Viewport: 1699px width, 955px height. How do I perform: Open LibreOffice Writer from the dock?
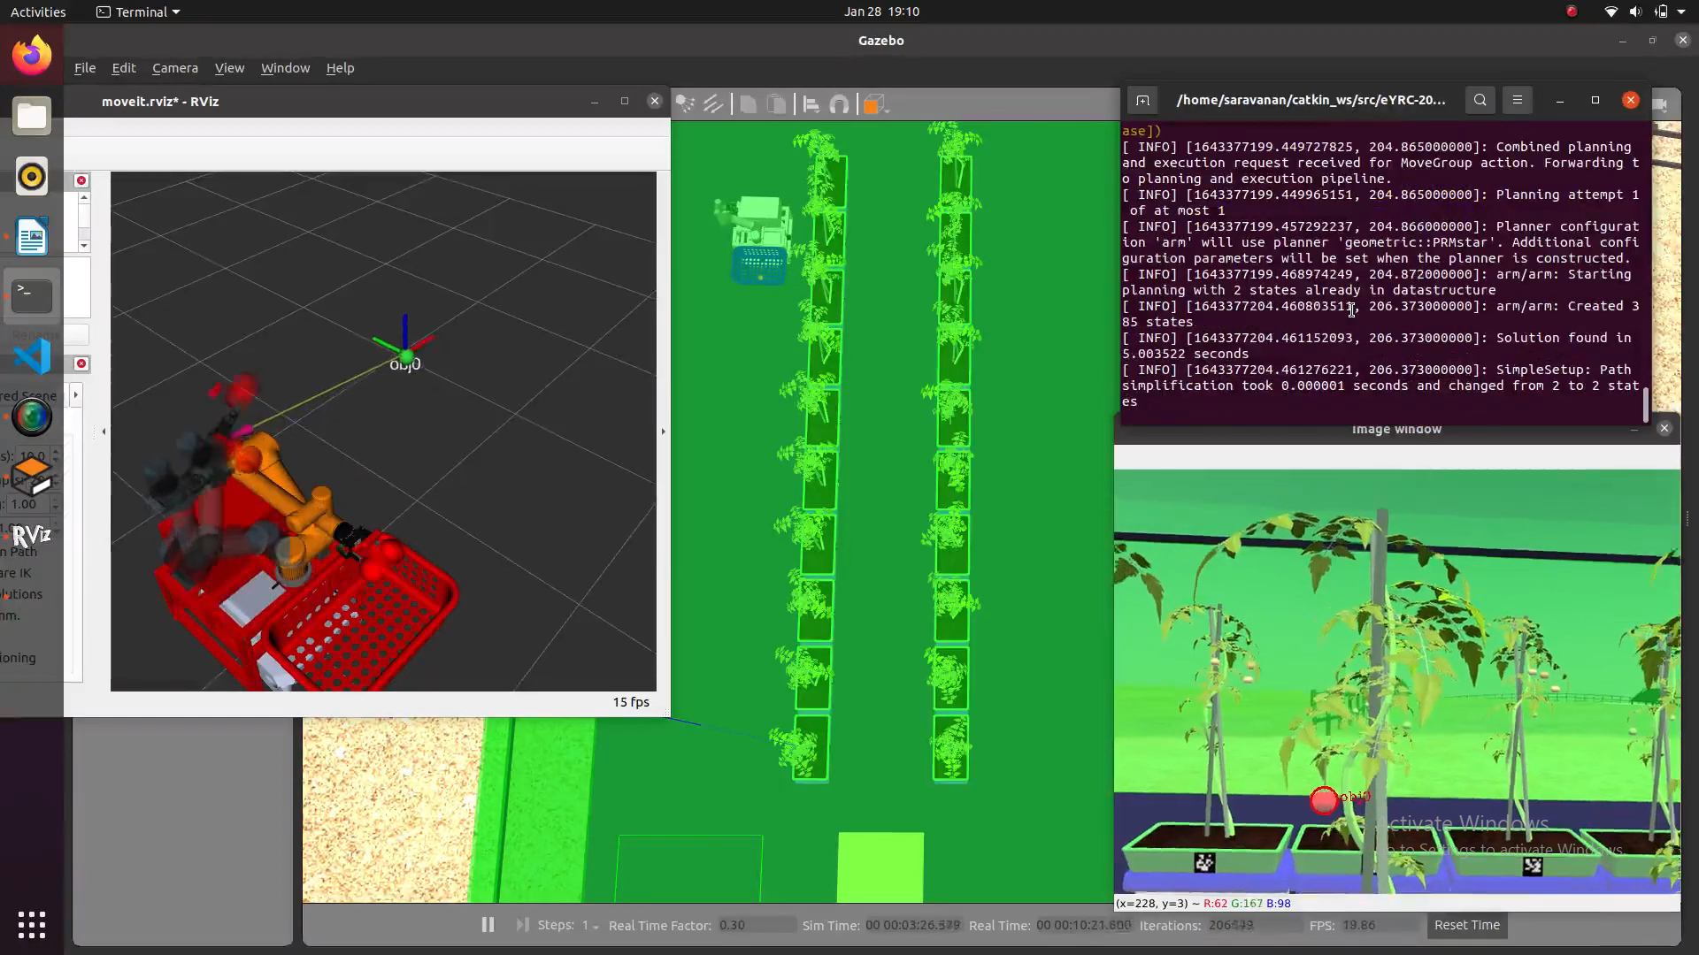click(x=32, y=236)
